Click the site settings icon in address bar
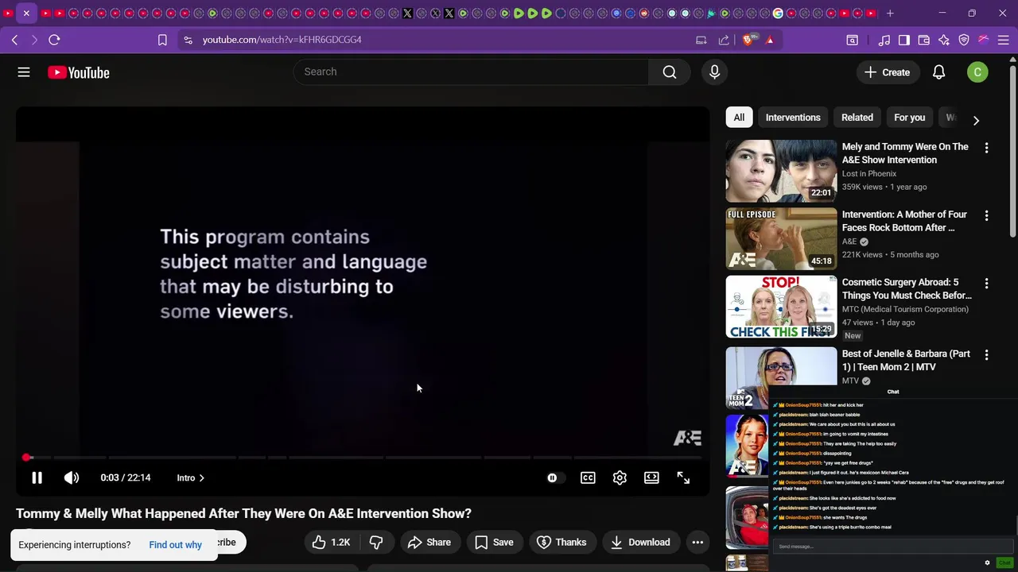 187,40
